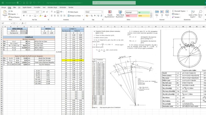
Task: Align cell text left
Action: (52, 16)
